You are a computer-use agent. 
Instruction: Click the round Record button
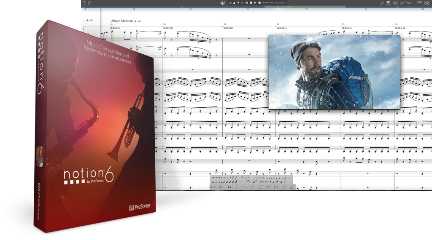click(259, 3)
